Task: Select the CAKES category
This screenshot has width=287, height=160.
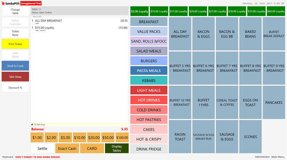Action: point(149,130)
